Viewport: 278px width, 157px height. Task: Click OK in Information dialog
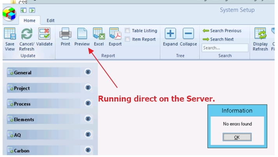click(x=237, y=137)
